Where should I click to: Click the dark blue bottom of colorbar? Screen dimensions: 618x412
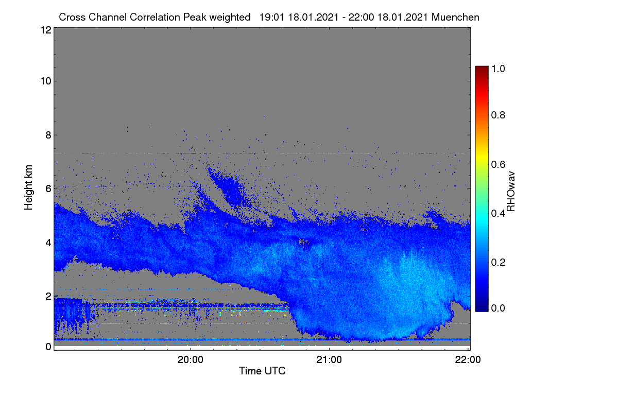coord(482,308)
